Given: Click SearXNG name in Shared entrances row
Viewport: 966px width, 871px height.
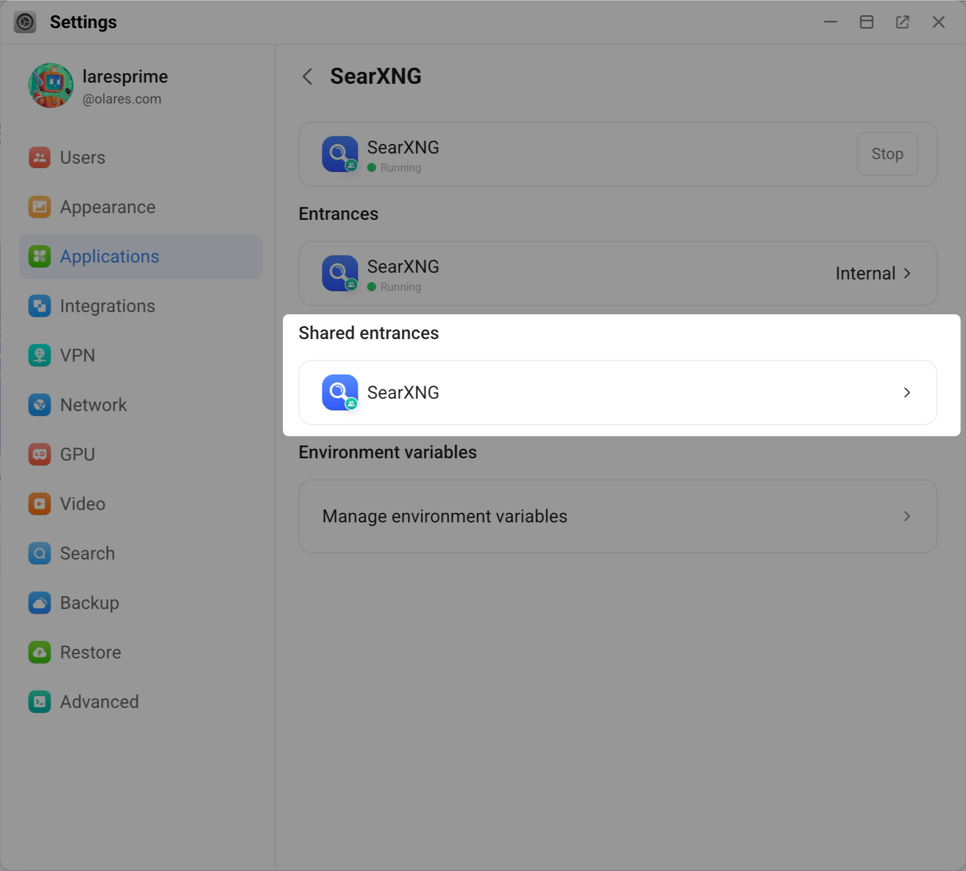Looking at the screenshot, I should [x=403, y=392].
